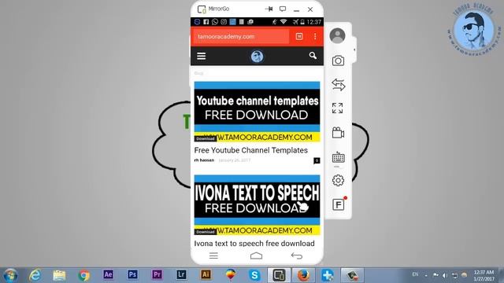Take a screenshot with the camera icon
504x283 pixels.
[x=338, y=61]
